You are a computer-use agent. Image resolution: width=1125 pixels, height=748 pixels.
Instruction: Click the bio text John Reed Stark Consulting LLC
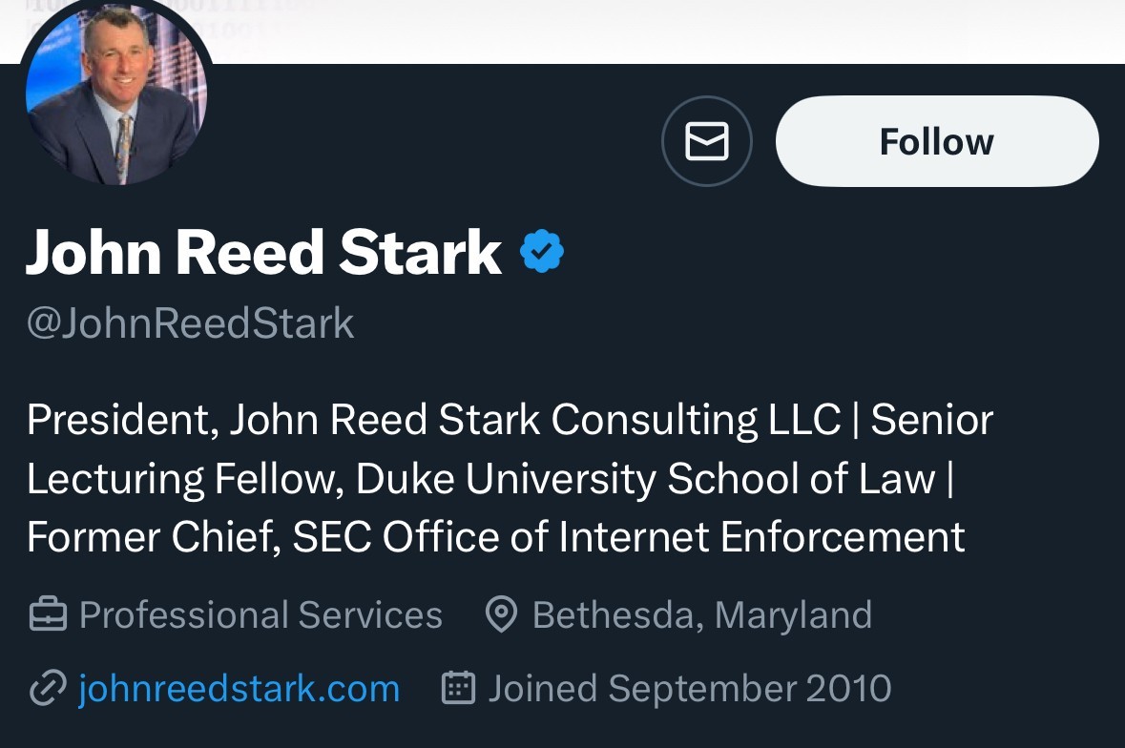[535, 420]
